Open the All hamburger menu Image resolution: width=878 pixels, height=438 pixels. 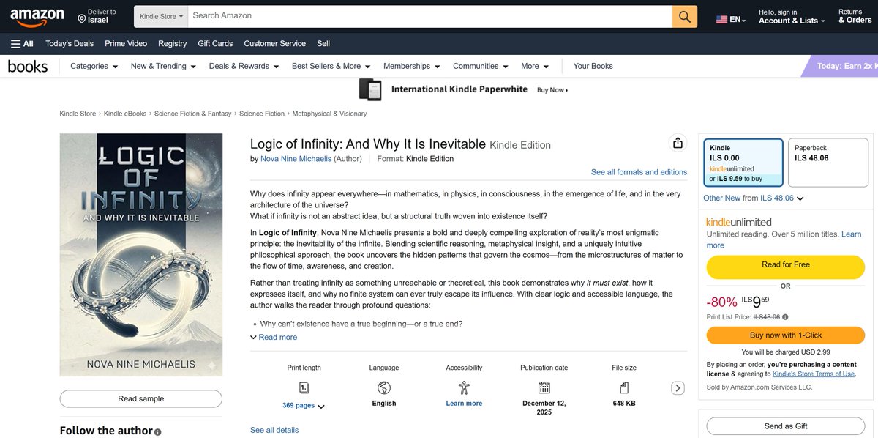(22, 43)
